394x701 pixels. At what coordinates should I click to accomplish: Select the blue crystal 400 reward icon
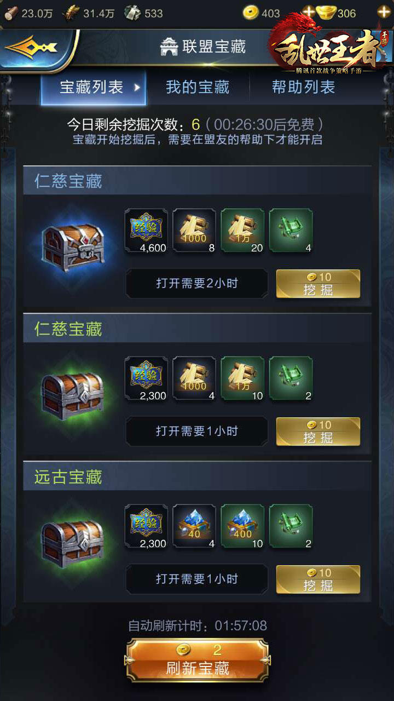coord(242,526)
